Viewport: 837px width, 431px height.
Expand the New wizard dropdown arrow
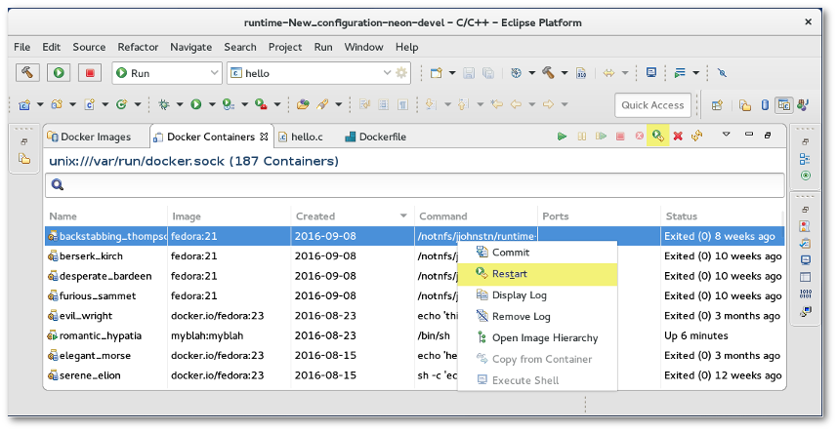[x=452, y=73]
